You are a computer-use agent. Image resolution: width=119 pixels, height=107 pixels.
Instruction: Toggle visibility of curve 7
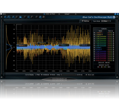point(94,44)
